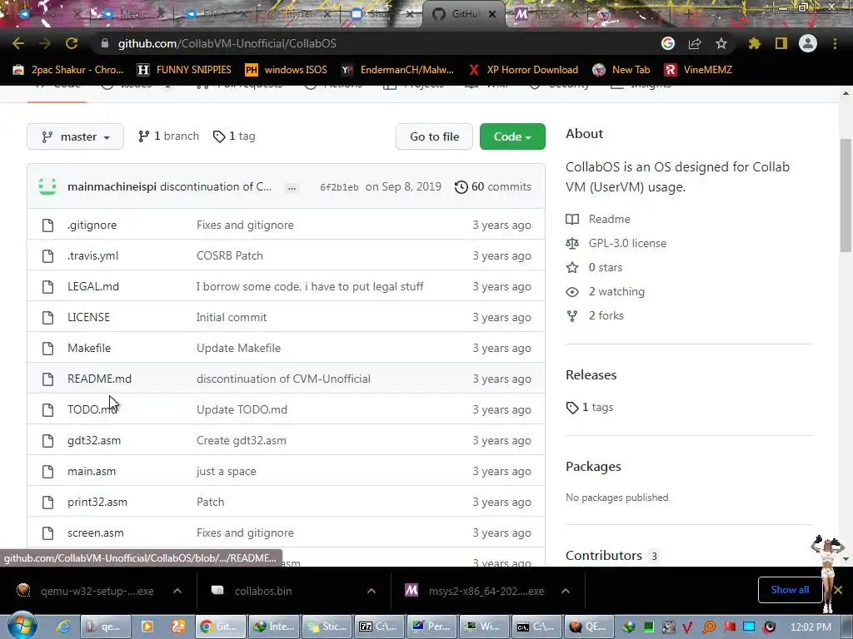Bookmark this page with the star icon
This screenshot has width=853, height=639.
721,43
